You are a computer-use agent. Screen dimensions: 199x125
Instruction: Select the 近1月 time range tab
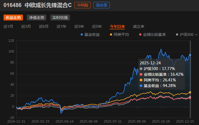pyautogui.click(x=8, y=26)
